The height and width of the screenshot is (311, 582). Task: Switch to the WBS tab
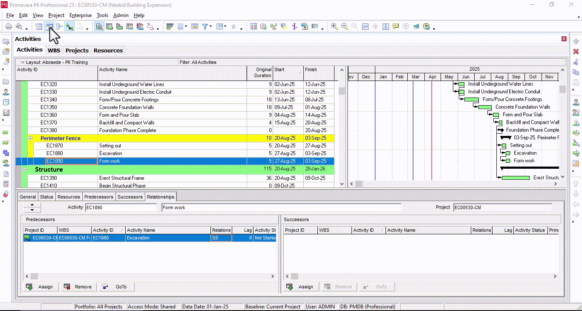(x=54, y=50)
